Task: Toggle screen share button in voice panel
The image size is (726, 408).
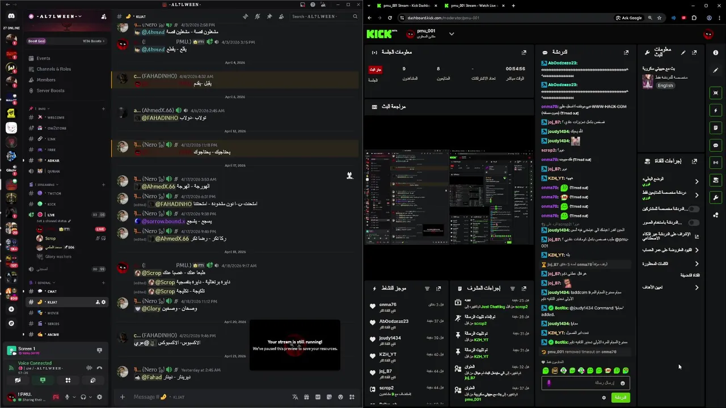Action: point(43,380)
